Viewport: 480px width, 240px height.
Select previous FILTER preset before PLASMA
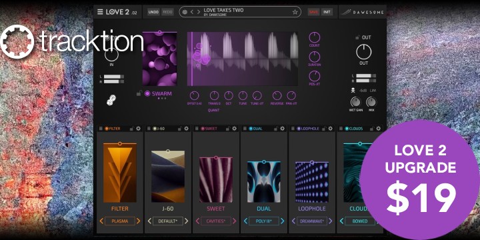[x=101, y=221]
